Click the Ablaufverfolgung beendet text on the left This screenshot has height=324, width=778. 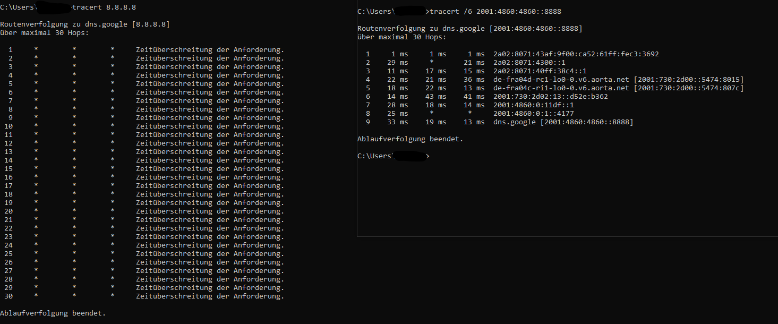point(52,313)
